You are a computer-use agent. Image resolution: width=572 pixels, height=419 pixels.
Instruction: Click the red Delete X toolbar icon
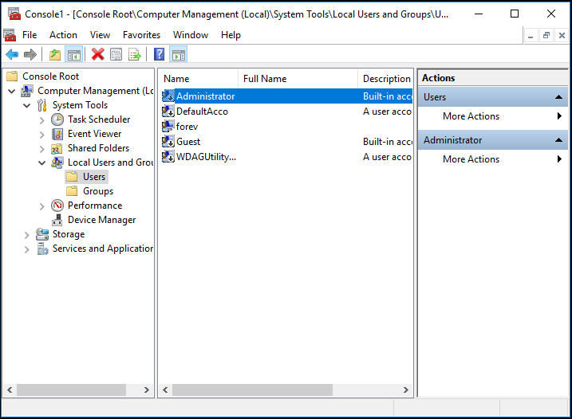pos(98,55)
